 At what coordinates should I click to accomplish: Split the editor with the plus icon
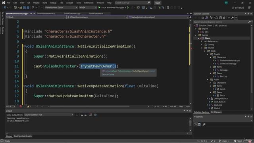[x=190, y=17]
